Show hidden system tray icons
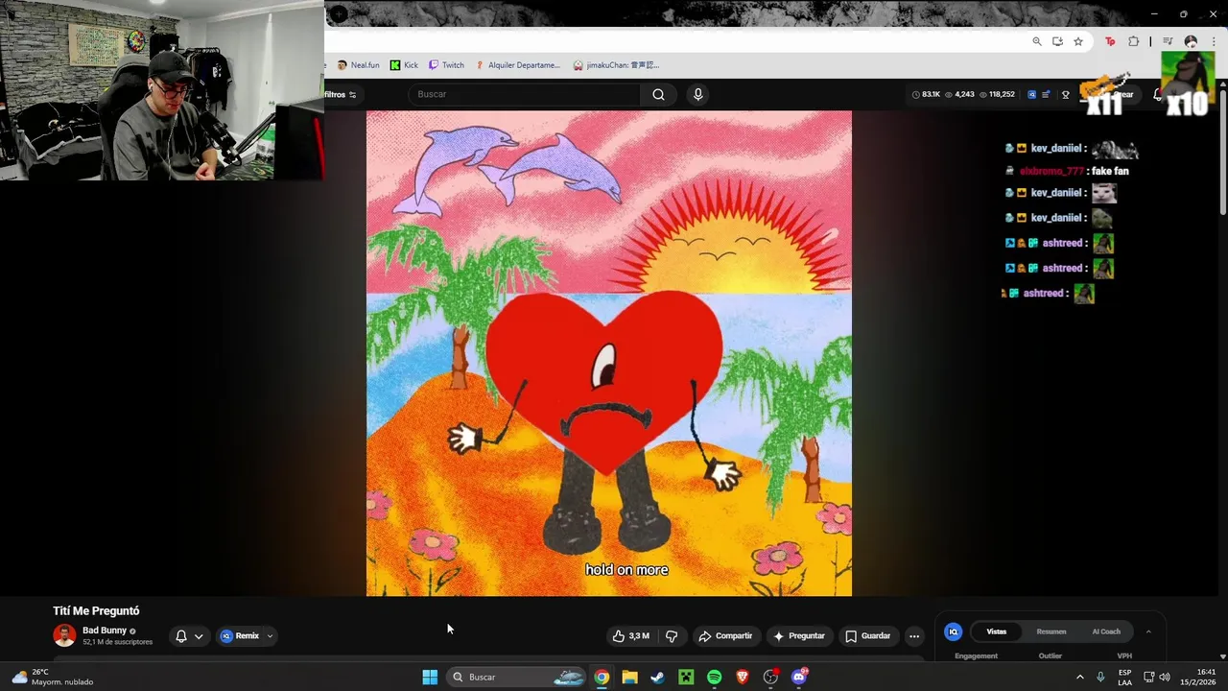1228x691 pixels. click(1079, 677)
